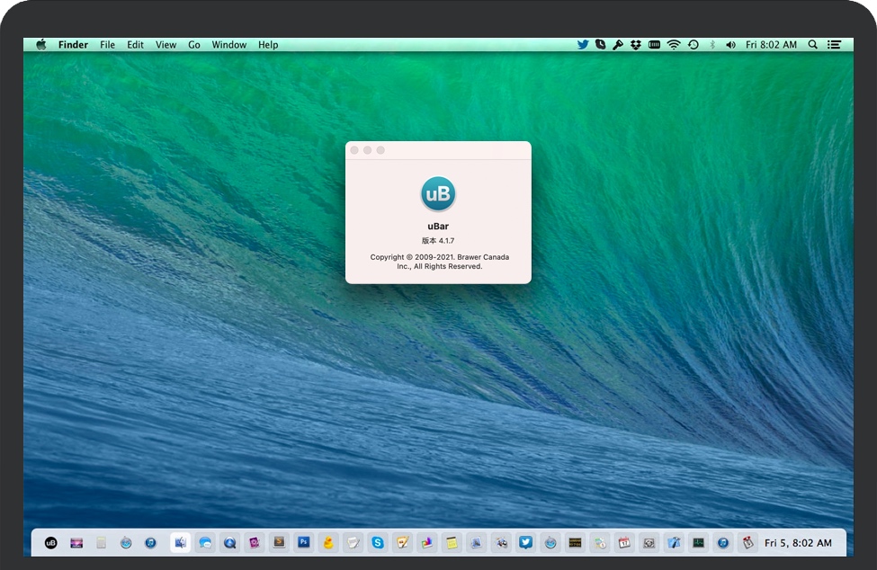Click the Twitter bird icon in the menu bar
The height and width of the screenshot is (570, 877).
pyautogui.click(x=583, y=44)
